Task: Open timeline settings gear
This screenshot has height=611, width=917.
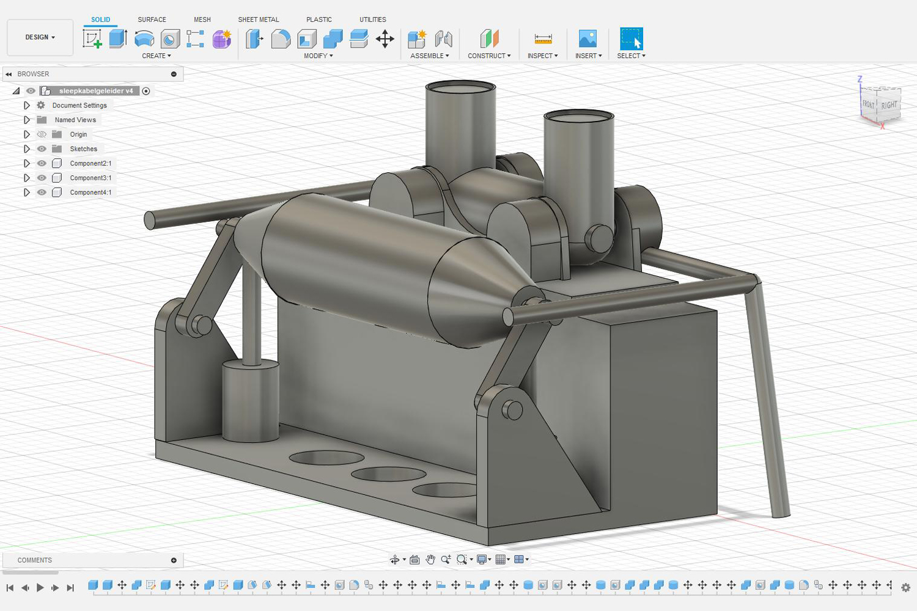Action: [905, 587]
